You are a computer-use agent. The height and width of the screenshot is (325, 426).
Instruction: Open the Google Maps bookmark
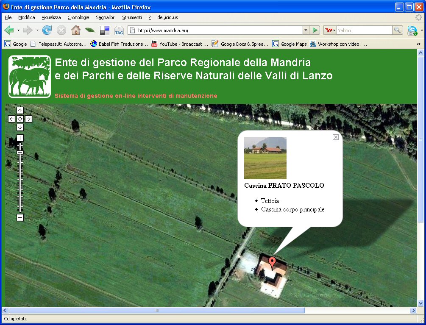pos(290,44)
